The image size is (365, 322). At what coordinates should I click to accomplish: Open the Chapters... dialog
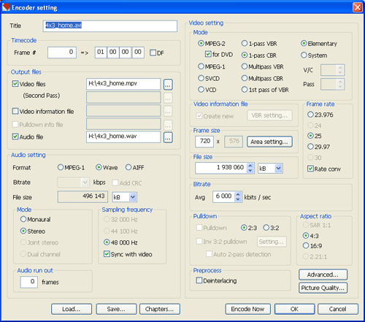point(160,309)
